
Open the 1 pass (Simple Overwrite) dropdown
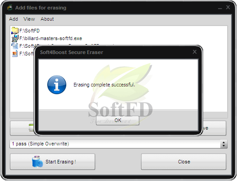(x=118, y=144)
